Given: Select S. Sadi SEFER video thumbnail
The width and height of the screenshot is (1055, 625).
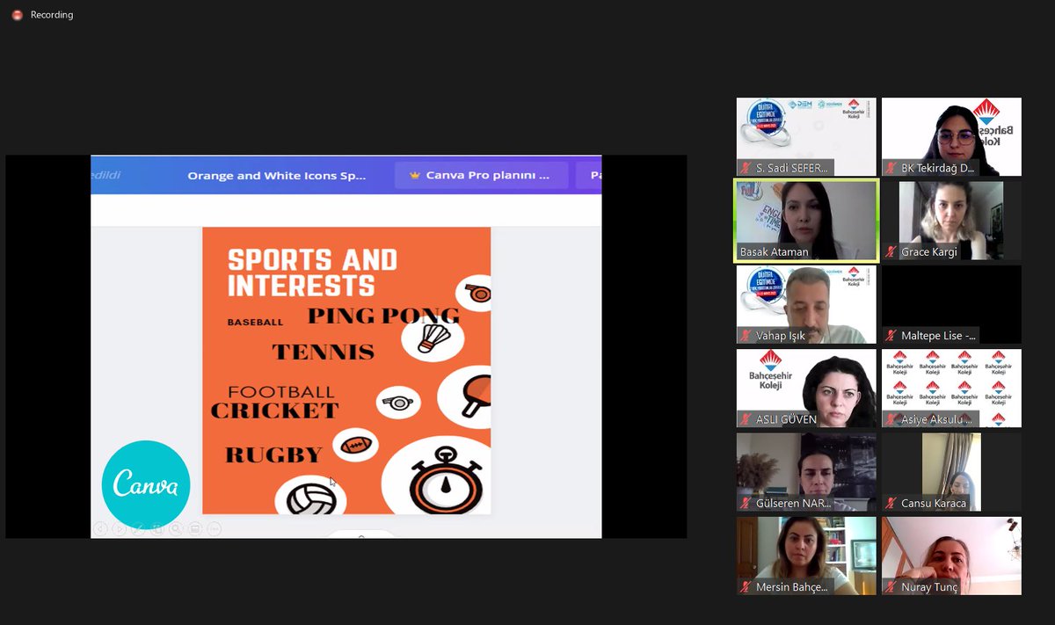Looking at the screenshot, I should click(x=806, y=136).
